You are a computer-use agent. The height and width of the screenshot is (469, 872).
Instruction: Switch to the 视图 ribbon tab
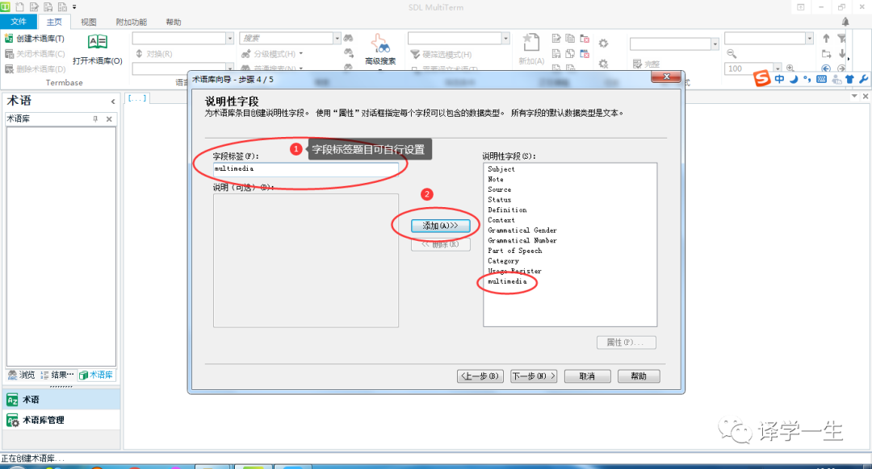pyautogui.click(x=89, y=22)
